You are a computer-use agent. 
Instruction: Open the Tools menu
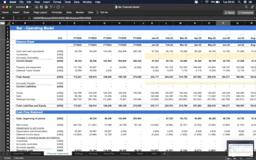tap(67, 2)
